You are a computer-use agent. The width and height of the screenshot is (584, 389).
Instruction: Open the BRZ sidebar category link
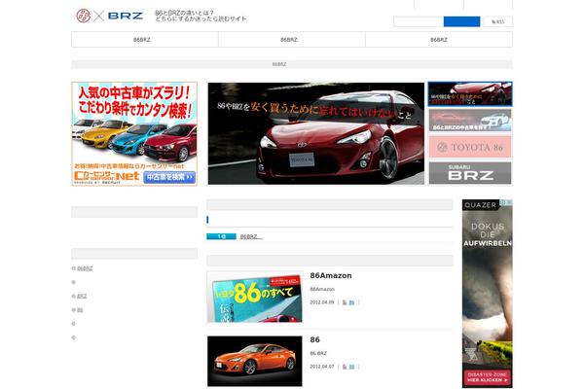82,297
